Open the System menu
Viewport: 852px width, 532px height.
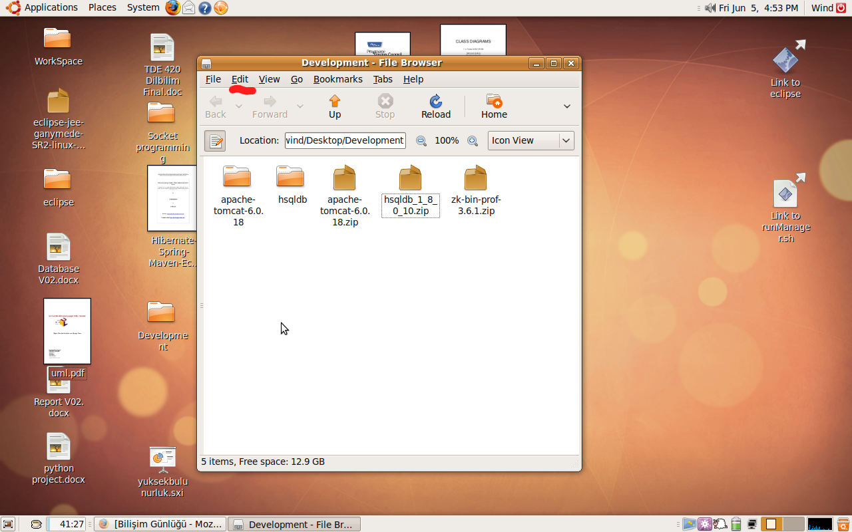coord(143,7)
